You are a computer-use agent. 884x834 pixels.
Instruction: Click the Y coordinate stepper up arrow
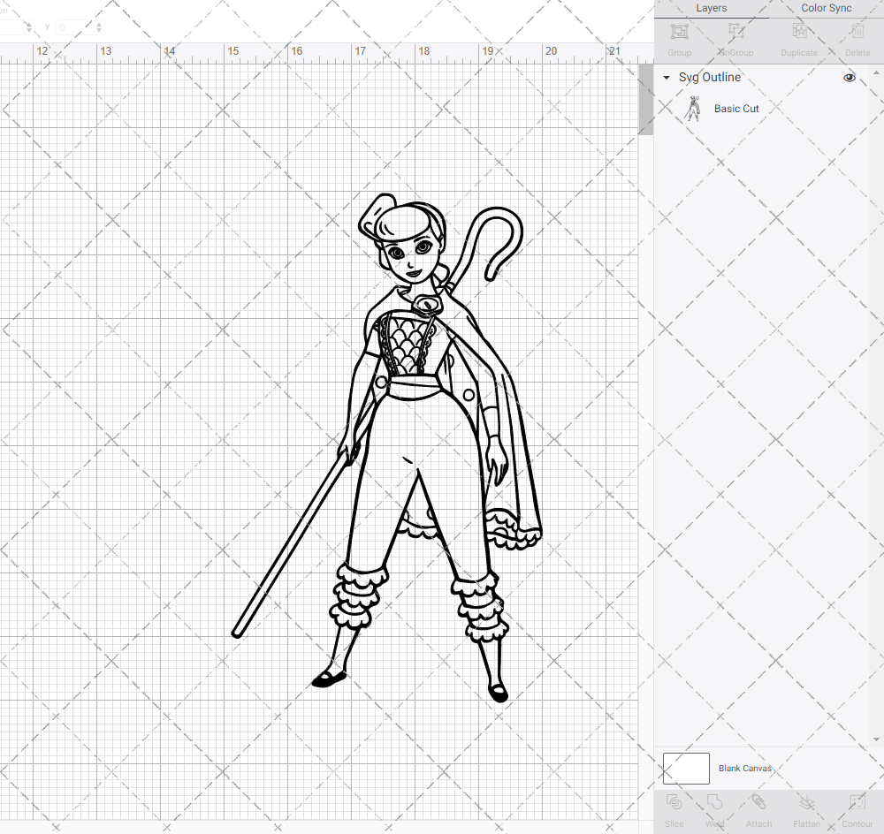[97, 23]
